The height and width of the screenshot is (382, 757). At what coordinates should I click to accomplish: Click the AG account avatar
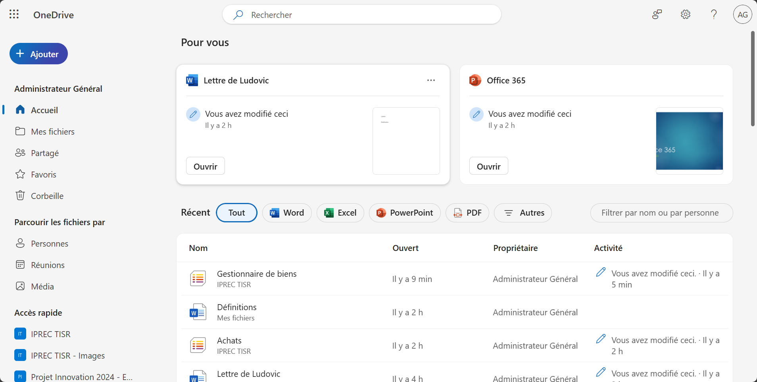(x=742, y=15)
